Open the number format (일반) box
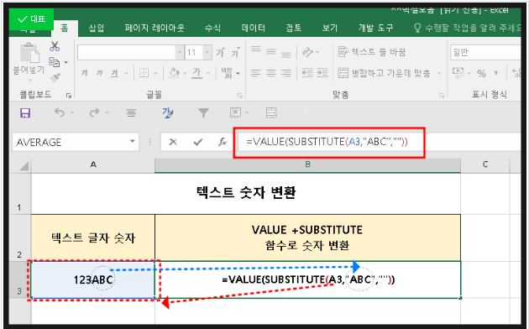This screenshot has width=529, height=329. (486, 52)
